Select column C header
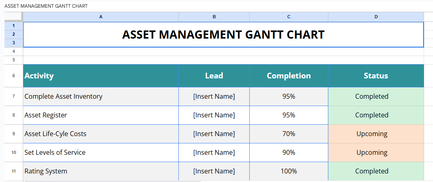Viewport: 433px width, 182px height. (288, 17)
